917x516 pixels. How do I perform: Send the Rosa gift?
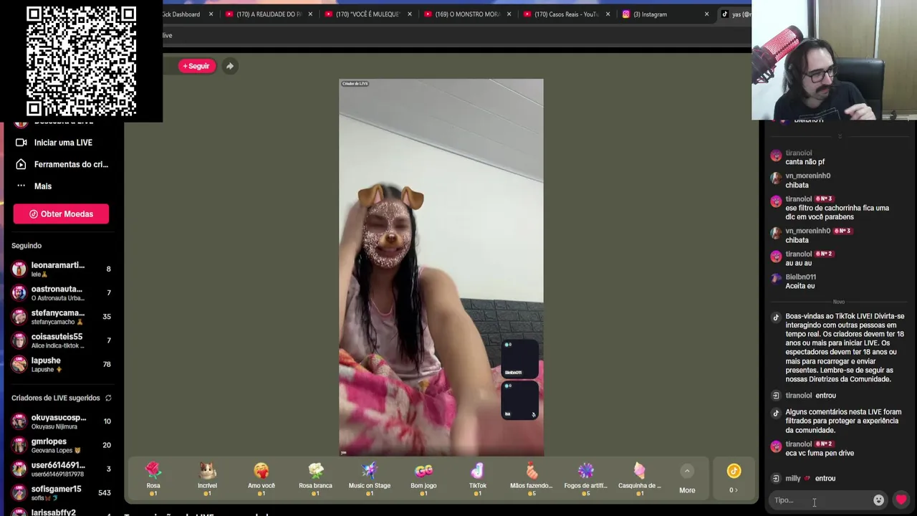click(x=153, y=478)
